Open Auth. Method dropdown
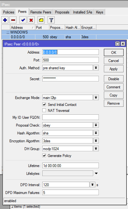 [96, 68]
